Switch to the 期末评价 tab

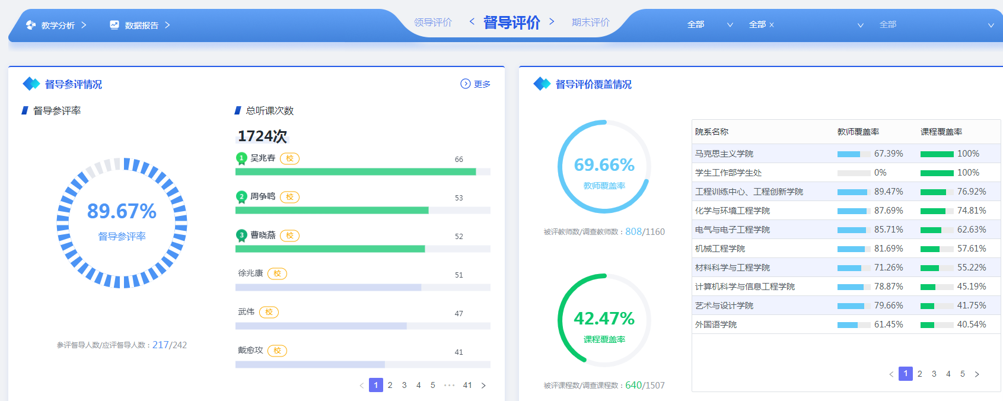[x=590, y=23]
